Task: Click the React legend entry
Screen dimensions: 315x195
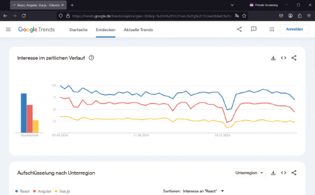Action: coord(23,191)
